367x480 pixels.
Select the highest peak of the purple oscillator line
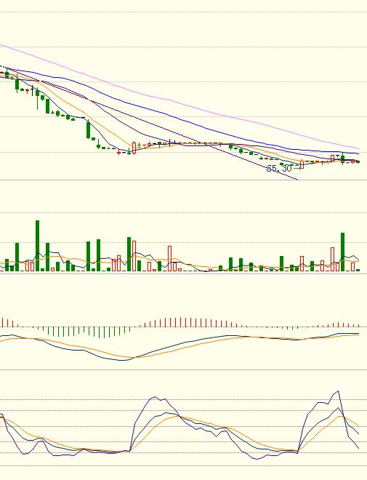(338, 391)
